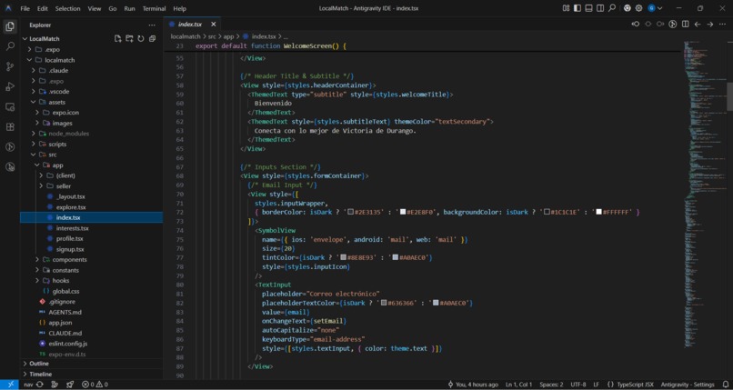Click errors and warnings count in status bar
This screenshot has height=390, width=733.
(95, 385)
